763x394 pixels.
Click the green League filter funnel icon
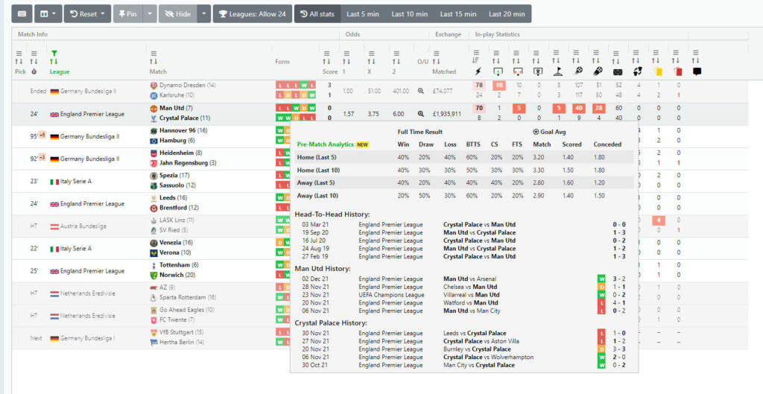coord(54,53)
